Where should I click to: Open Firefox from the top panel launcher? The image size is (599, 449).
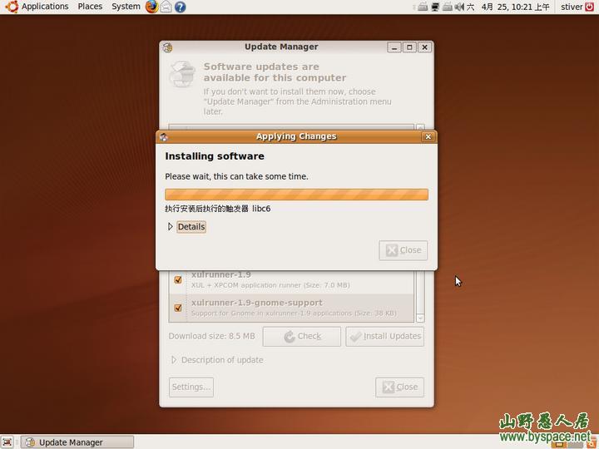coord(151,7)
